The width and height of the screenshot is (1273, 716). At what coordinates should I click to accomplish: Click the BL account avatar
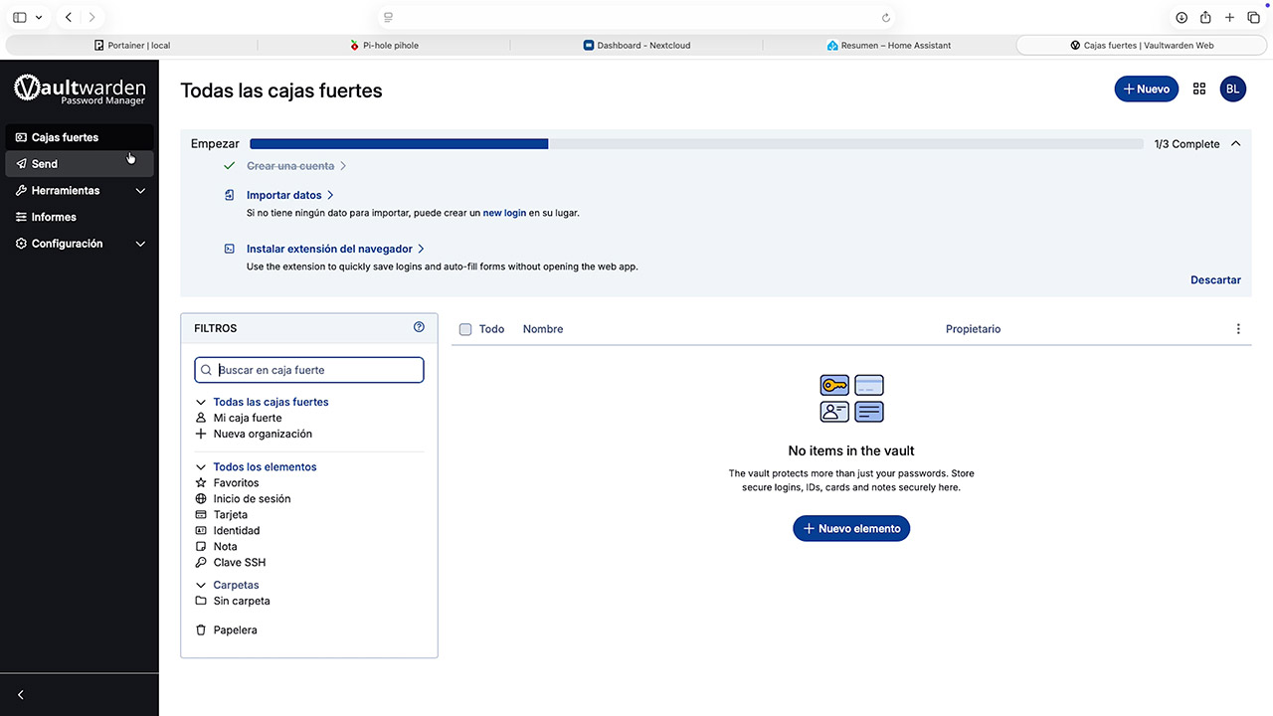1232,89
